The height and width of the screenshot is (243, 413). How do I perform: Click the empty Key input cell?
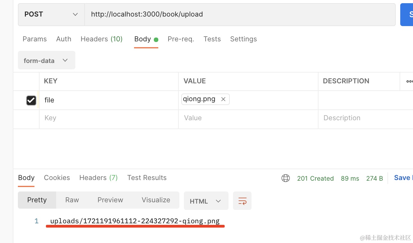point(109,118)
